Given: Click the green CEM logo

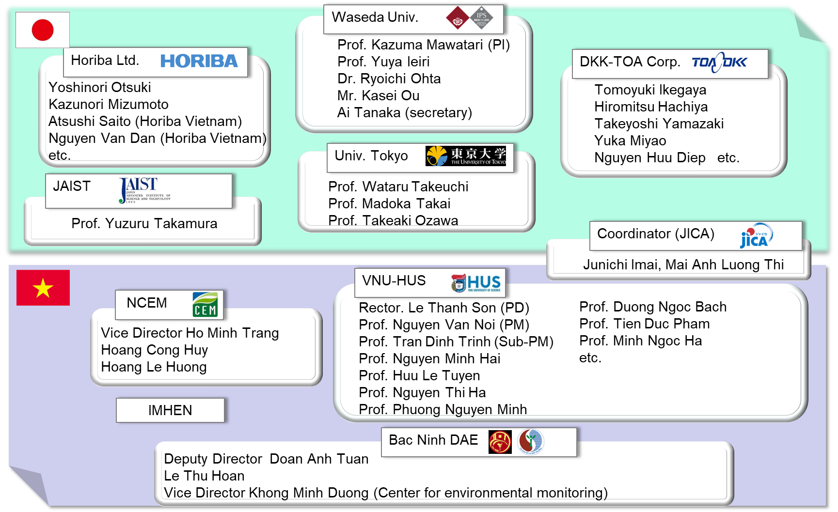Looking at the screenshot, I should click(205, 304).
